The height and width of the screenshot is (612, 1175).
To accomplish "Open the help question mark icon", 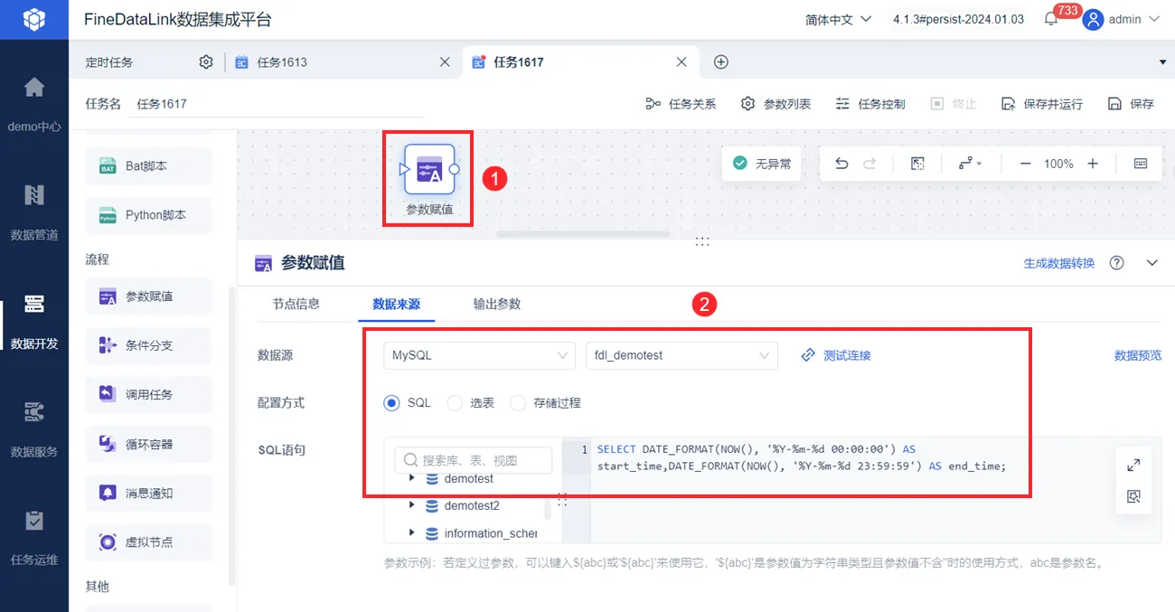I will coord(1117,263).
